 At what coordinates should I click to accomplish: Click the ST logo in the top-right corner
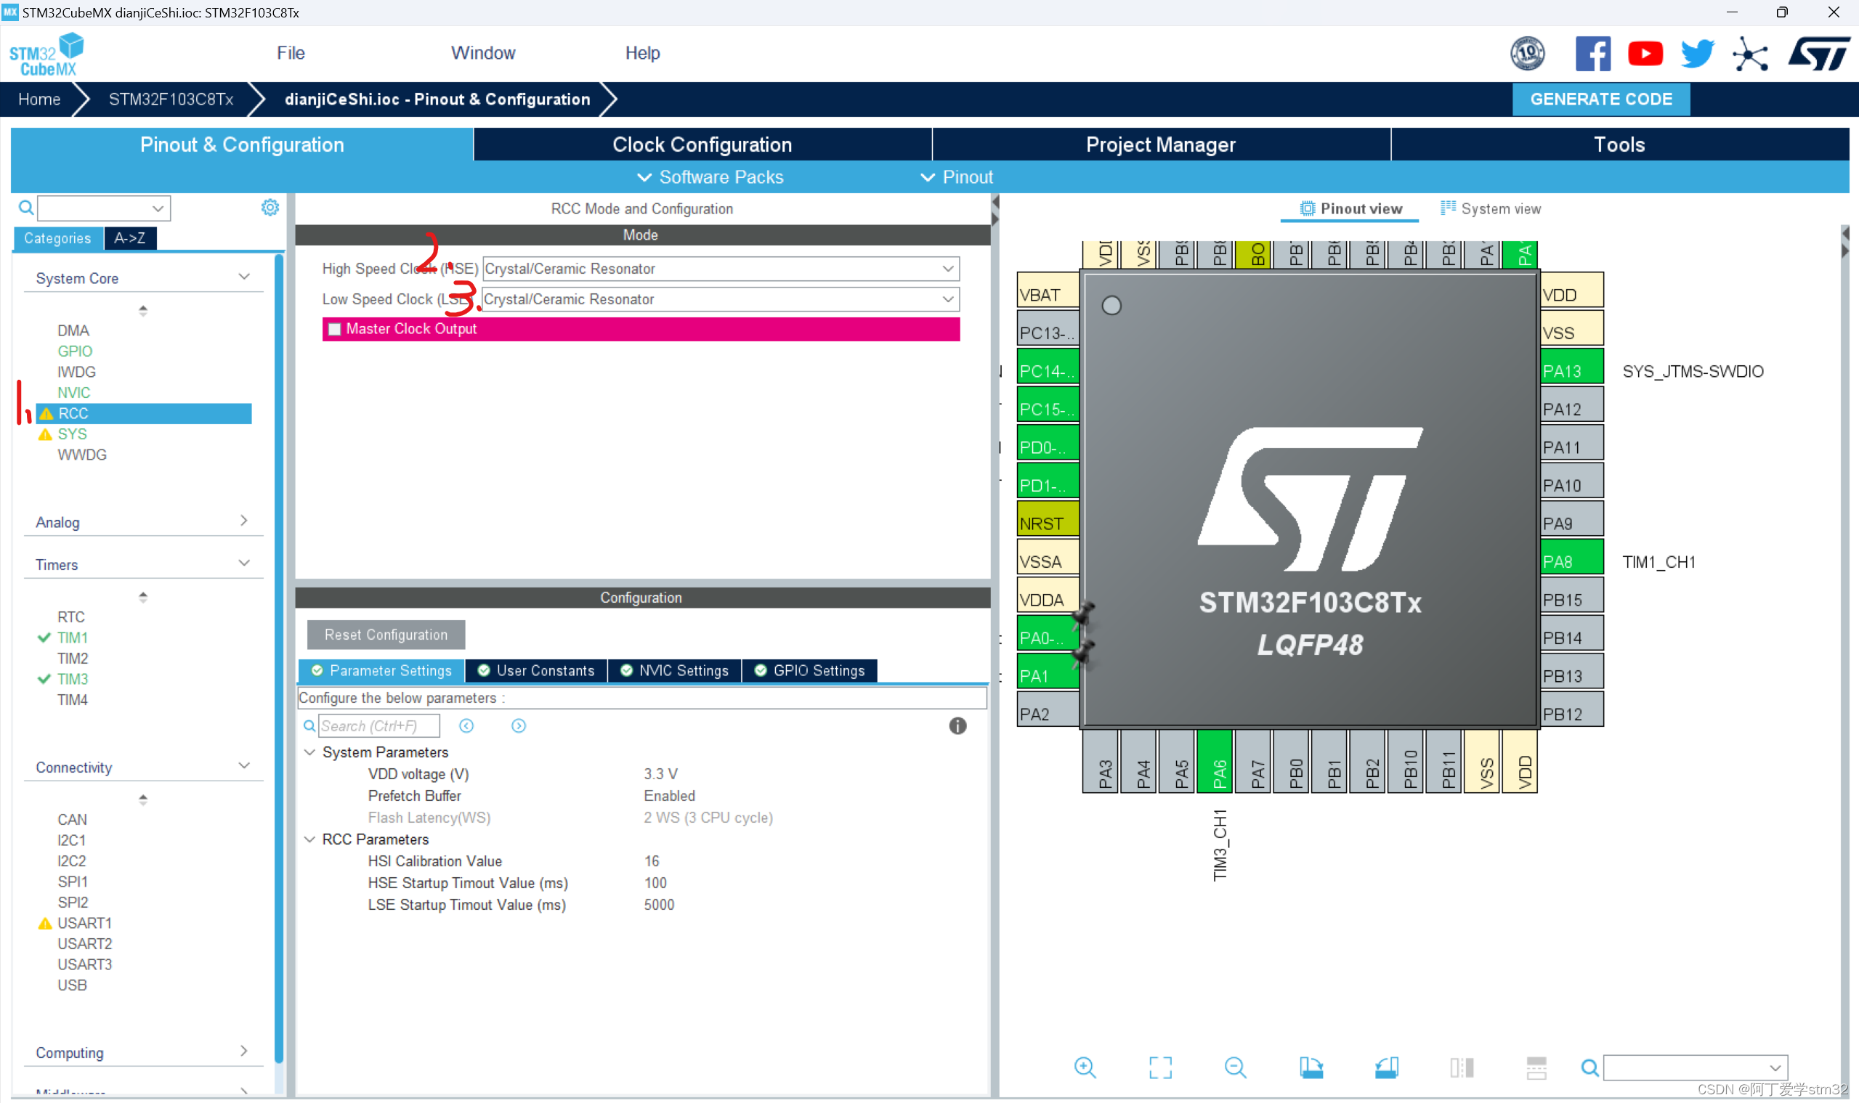pyautogui.click(x=1818, y=53)
